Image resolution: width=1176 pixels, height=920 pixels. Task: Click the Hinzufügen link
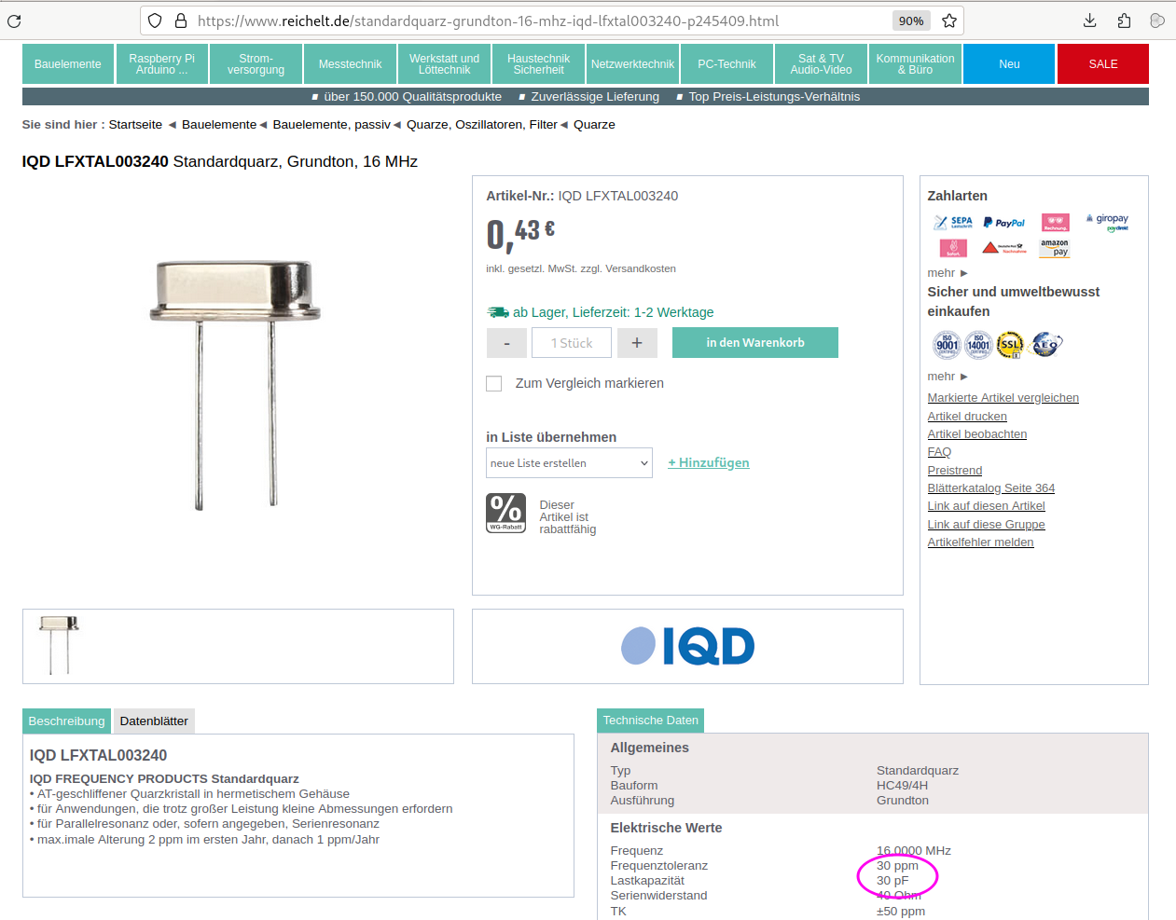[x=709, y=463]
